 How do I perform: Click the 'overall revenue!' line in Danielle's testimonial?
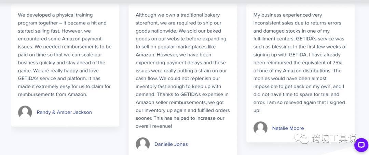pyautogui.click(x=154, y=126)
